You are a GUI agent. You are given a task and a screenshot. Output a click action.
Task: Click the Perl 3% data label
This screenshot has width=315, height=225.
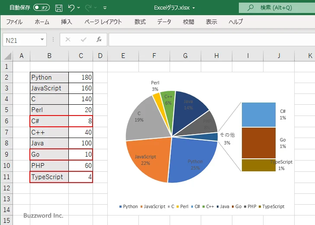pyautogui.click(x=155, y=86)
